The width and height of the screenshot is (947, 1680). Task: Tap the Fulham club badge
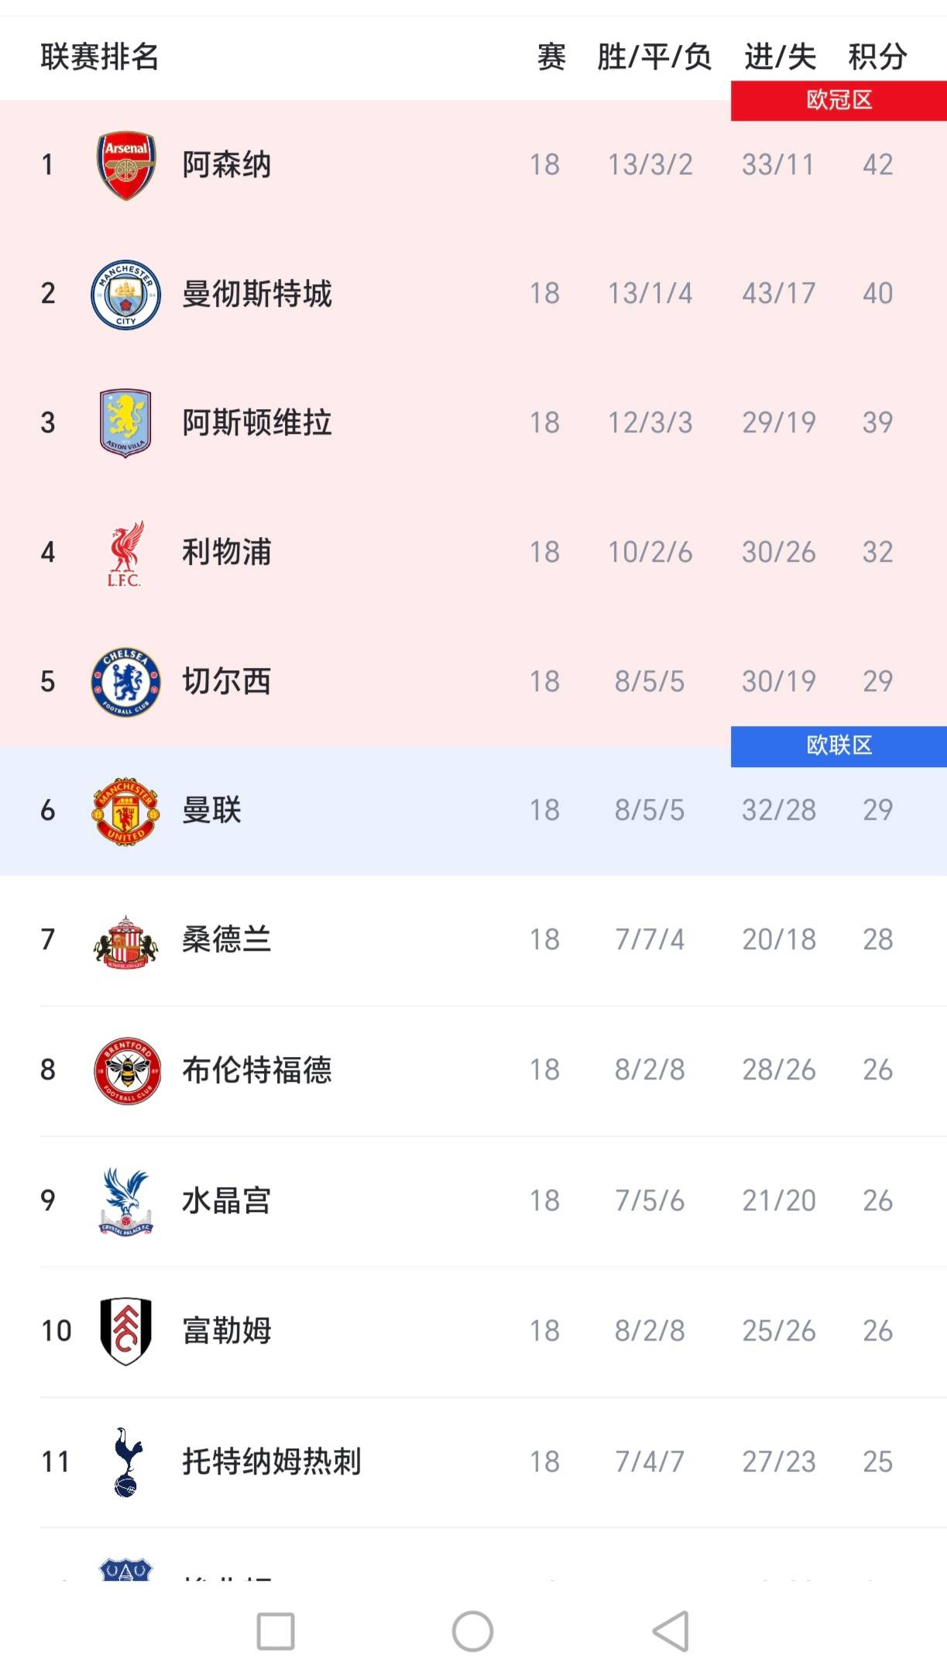pyautogui.click(x=126, y=1331)
